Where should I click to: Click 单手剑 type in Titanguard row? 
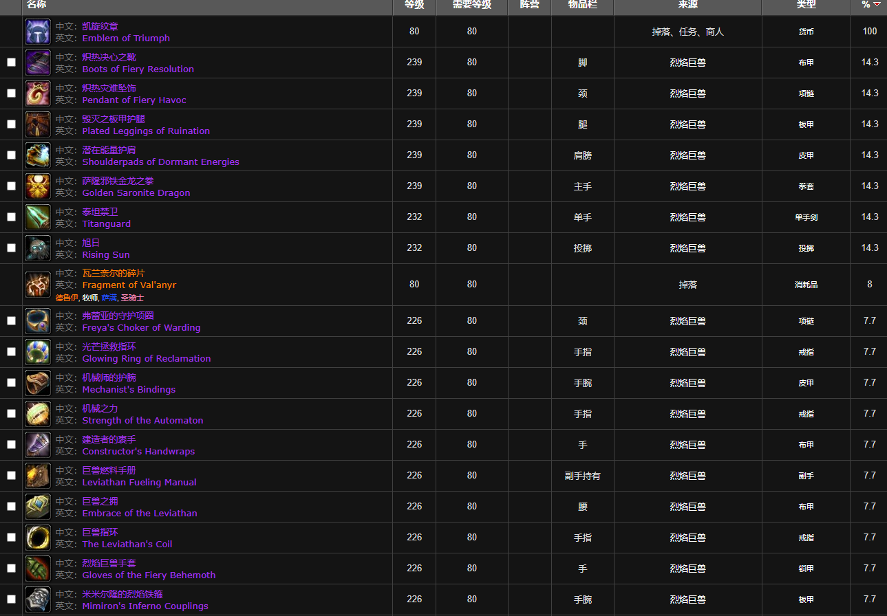pyautogui.click(x=806, y=217)
